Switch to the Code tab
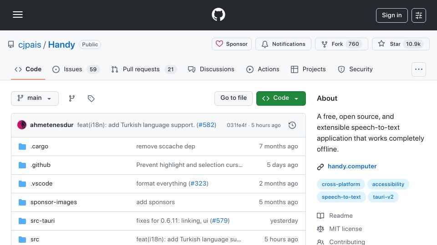 (x=28, y=69)
